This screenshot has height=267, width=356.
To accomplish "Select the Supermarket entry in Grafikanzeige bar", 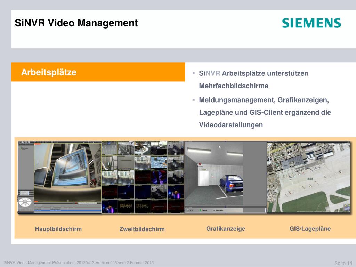I will pos(218,210).
